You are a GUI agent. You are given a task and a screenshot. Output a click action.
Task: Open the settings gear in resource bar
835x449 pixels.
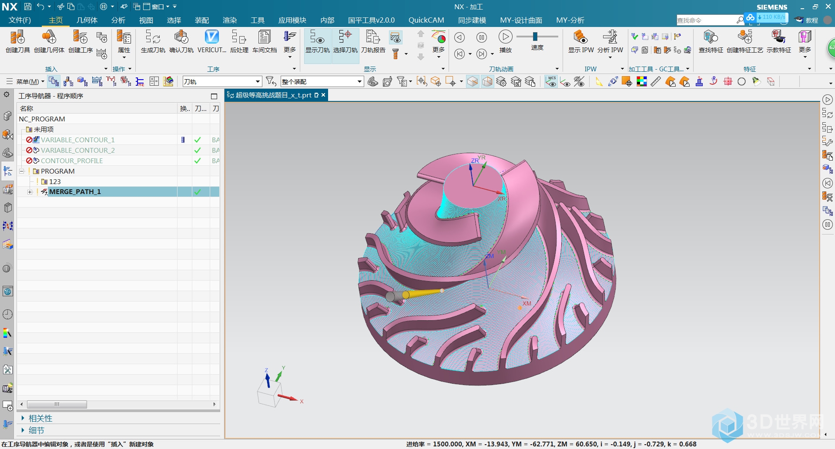pos(7,95)
